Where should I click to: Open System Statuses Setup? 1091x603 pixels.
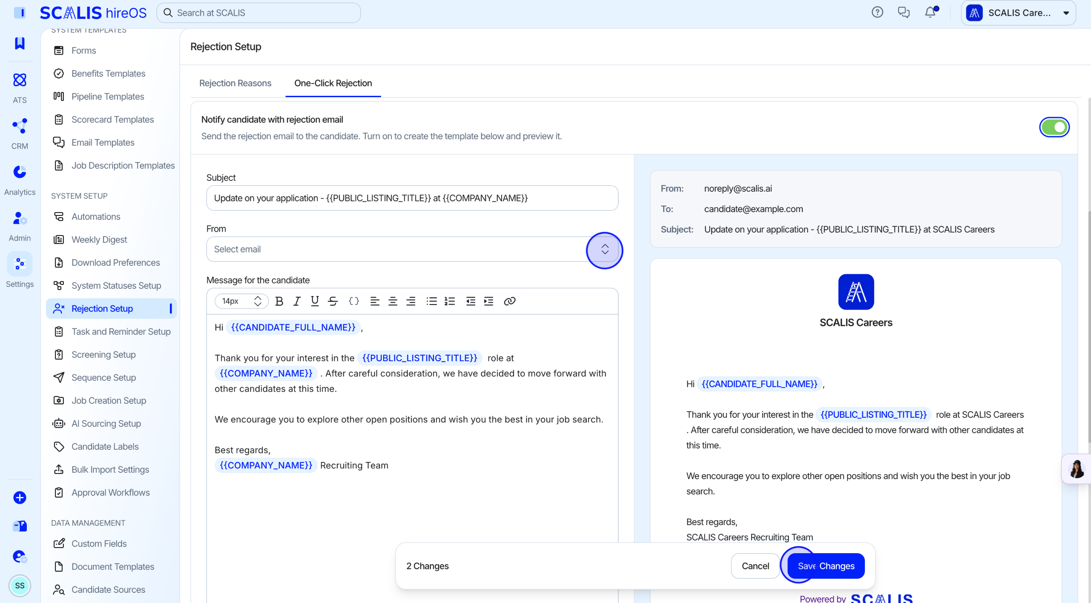click(111, 285)
